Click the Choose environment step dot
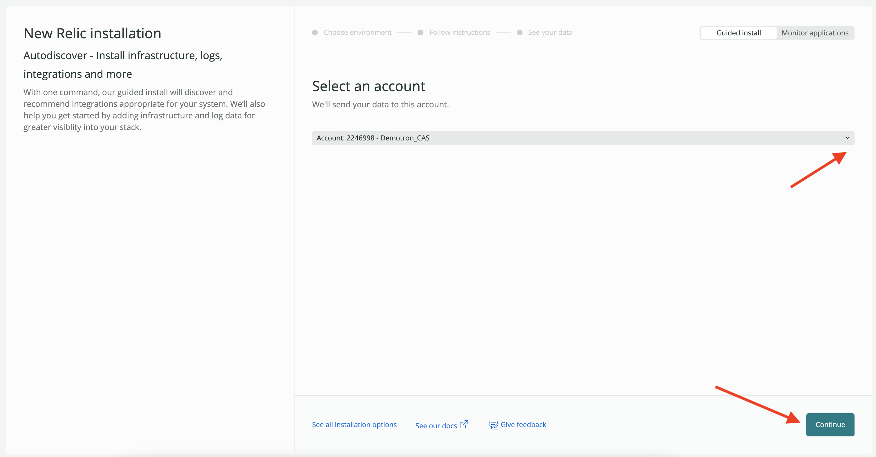 (x=315, y=32)
